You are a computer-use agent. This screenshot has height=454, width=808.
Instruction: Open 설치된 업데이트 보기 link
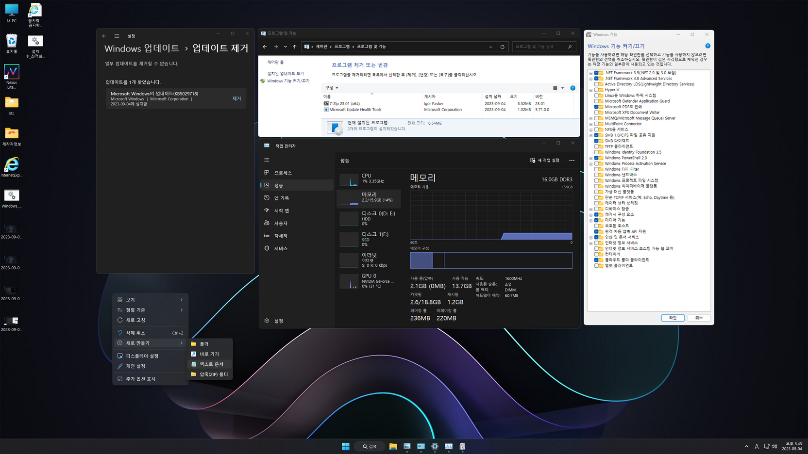[x=286, y=74]
